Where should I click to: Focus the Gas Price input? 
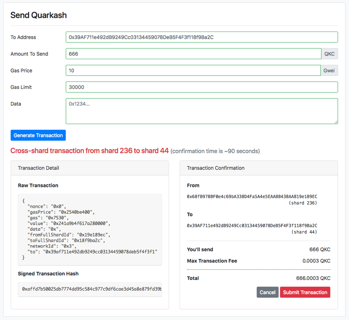[x=193, y=70]
